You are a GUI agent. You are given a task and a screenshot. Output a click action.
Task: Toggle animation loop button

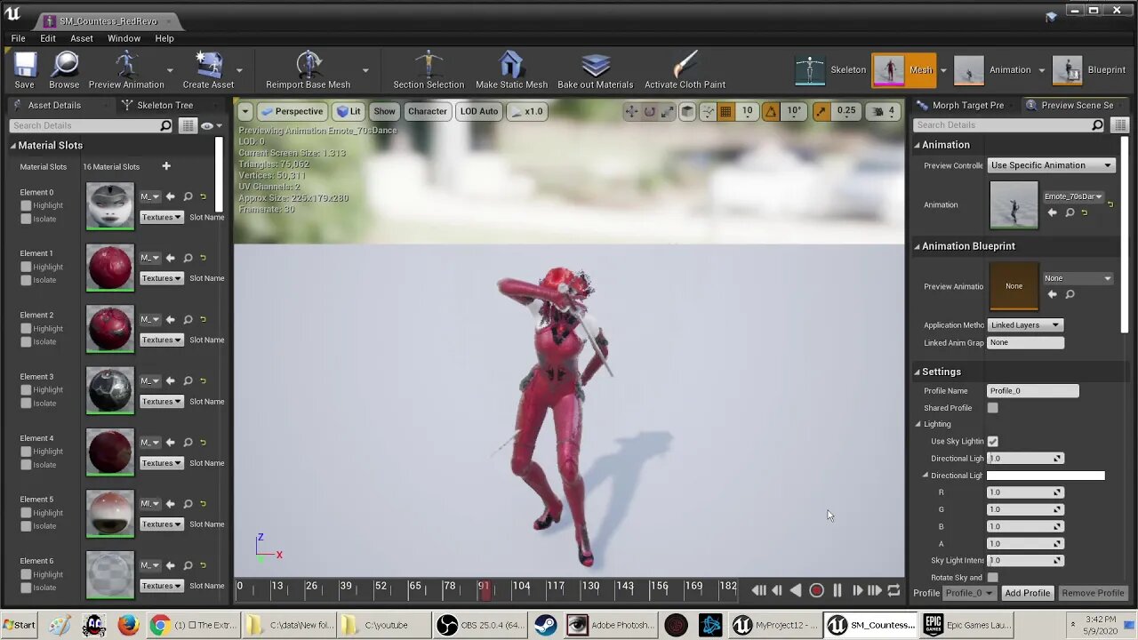pyautogui.click(x=894, y=590)
